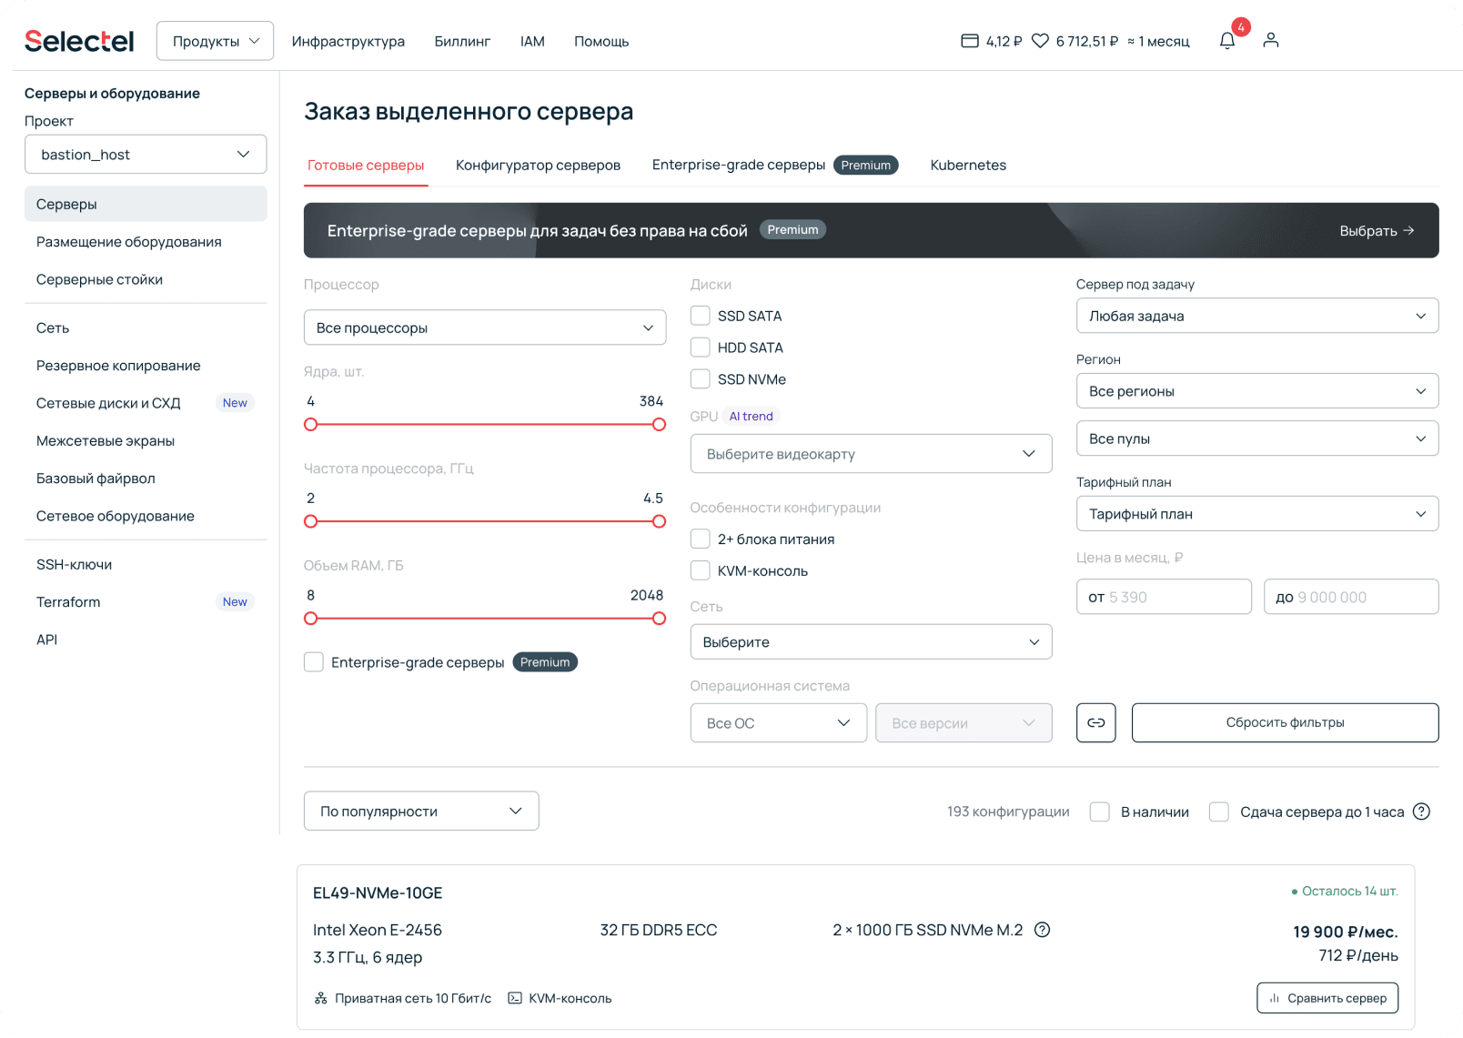The width and height of the screenshot is (1463, 1038).
Task: Open SSH-ключи sidebar item
Action: coord(146,565)
